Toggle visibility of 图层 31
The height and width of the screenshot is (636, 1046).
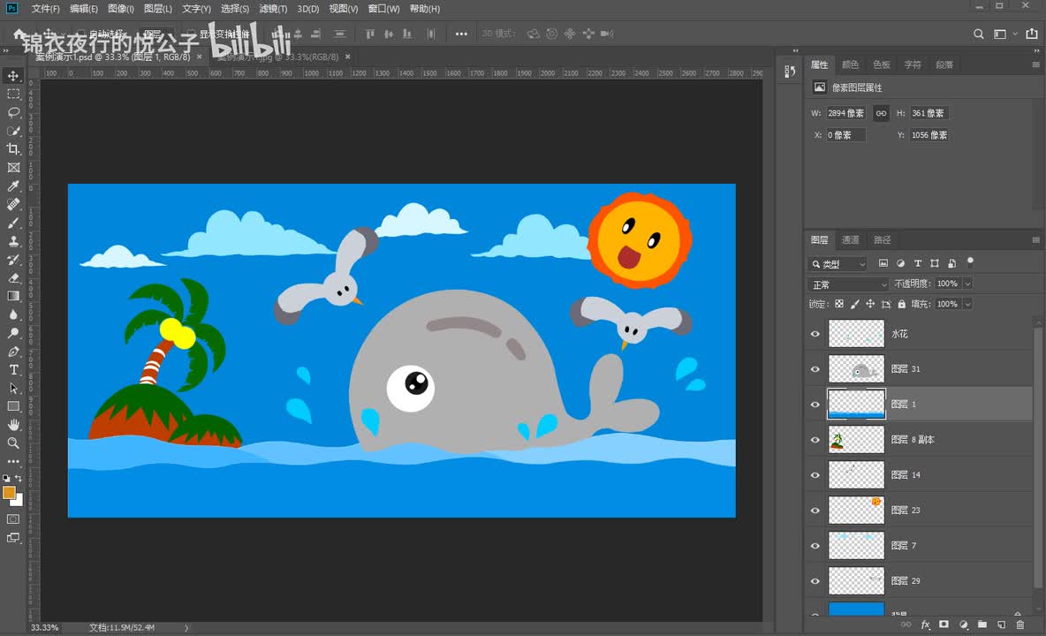815,369
